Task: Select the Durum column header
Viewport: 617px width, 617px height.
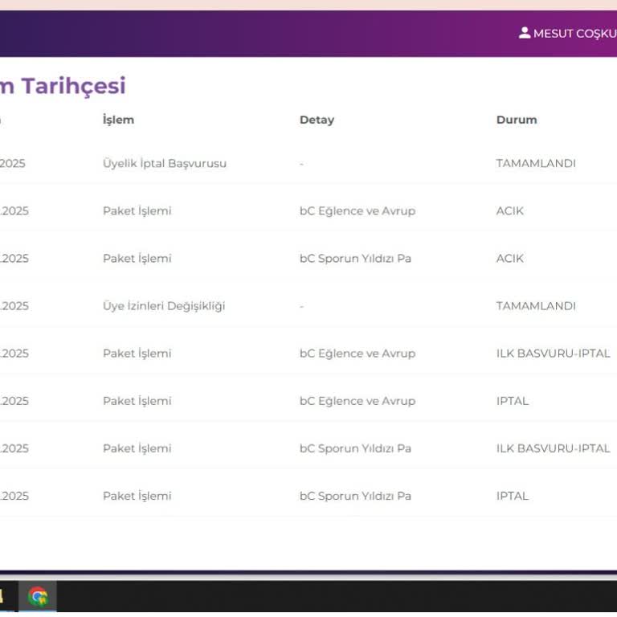Action: 517,120
